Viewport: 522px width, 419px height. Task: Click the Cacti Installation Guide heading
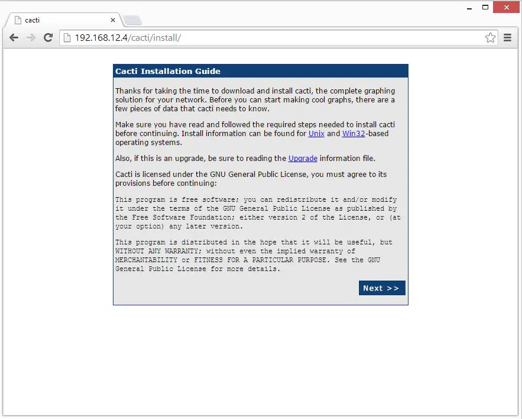click(x=168, y=71)
